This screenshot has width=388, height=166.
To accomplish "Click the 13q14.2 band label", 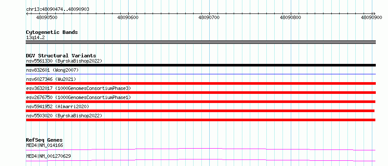I will [35, 38].
